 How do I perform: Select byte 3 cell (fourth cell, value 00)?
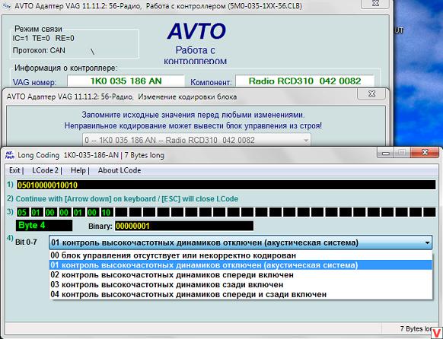[64, 212]
